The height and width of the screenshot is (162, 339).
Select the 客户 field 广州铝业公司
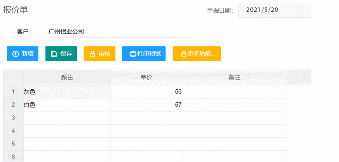(x=119, y=32)
